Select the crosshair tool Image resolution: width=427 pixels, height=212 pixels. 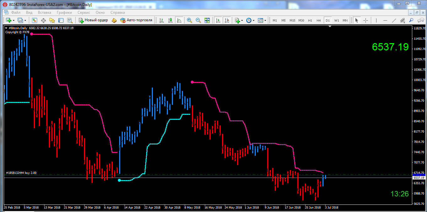click(366, 20)
